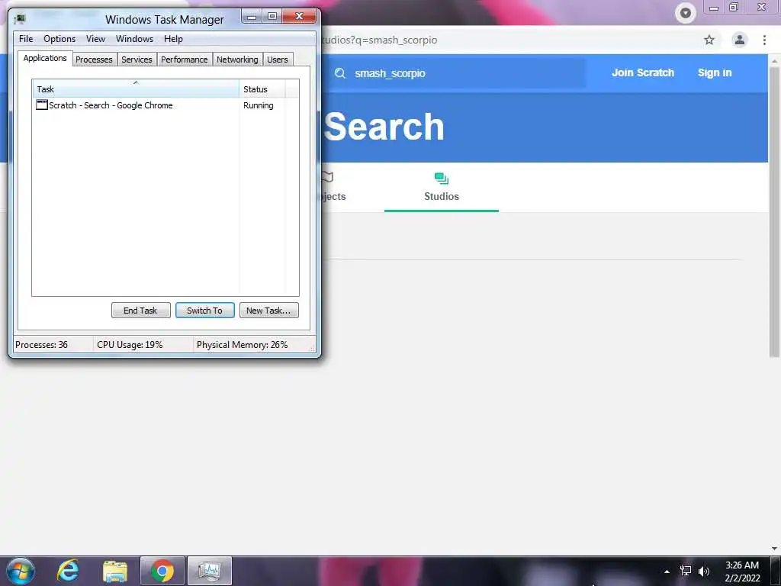The image size is (781, 586).
Task: Click Join Scratch link
Action: click(643, 72)
